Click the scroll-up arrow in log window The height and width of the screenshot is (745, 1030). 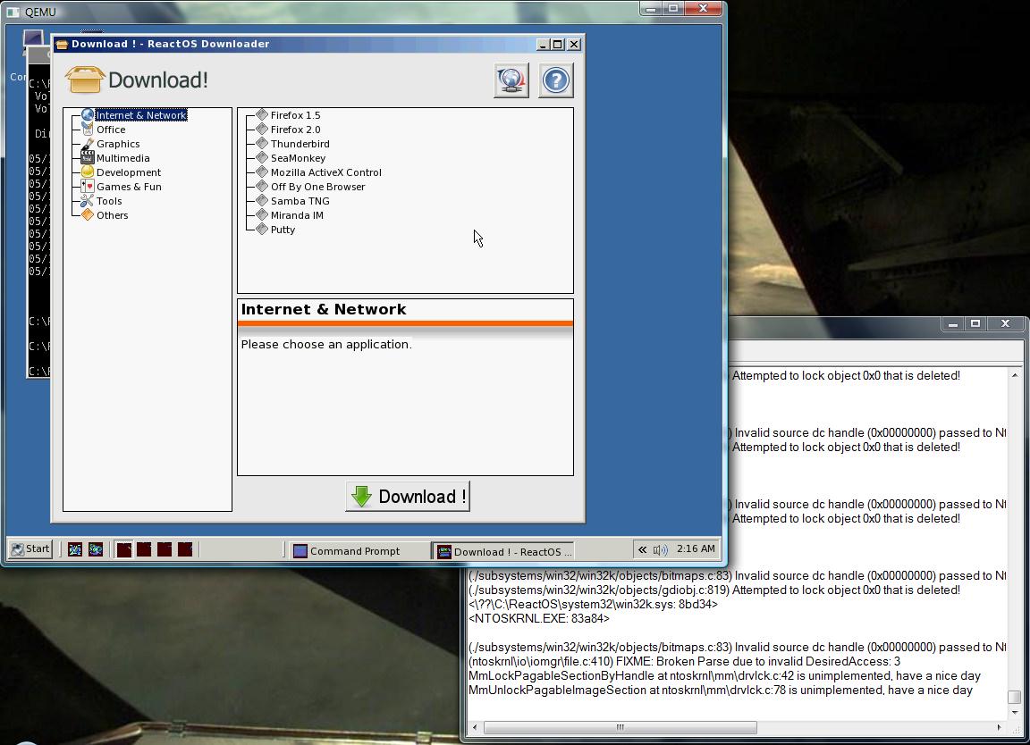pos(1014,375)
